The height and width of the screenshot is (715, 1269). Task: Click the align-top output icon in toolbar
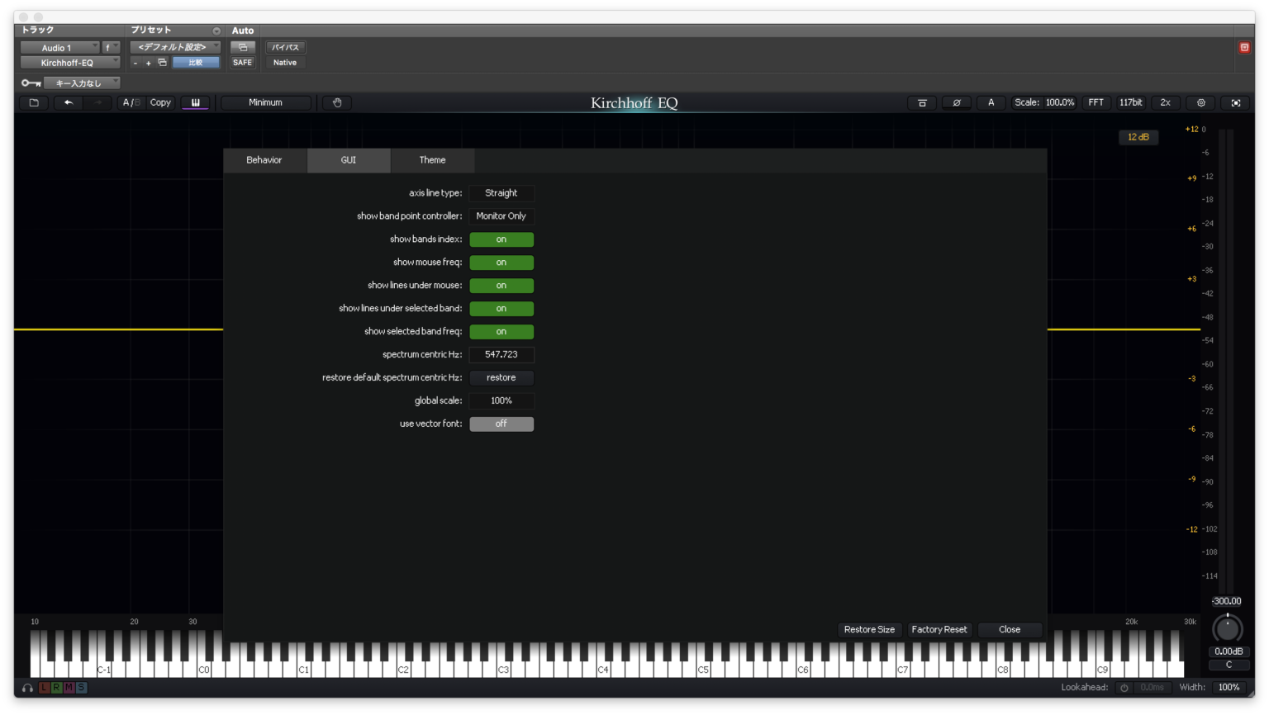point(922,102)
